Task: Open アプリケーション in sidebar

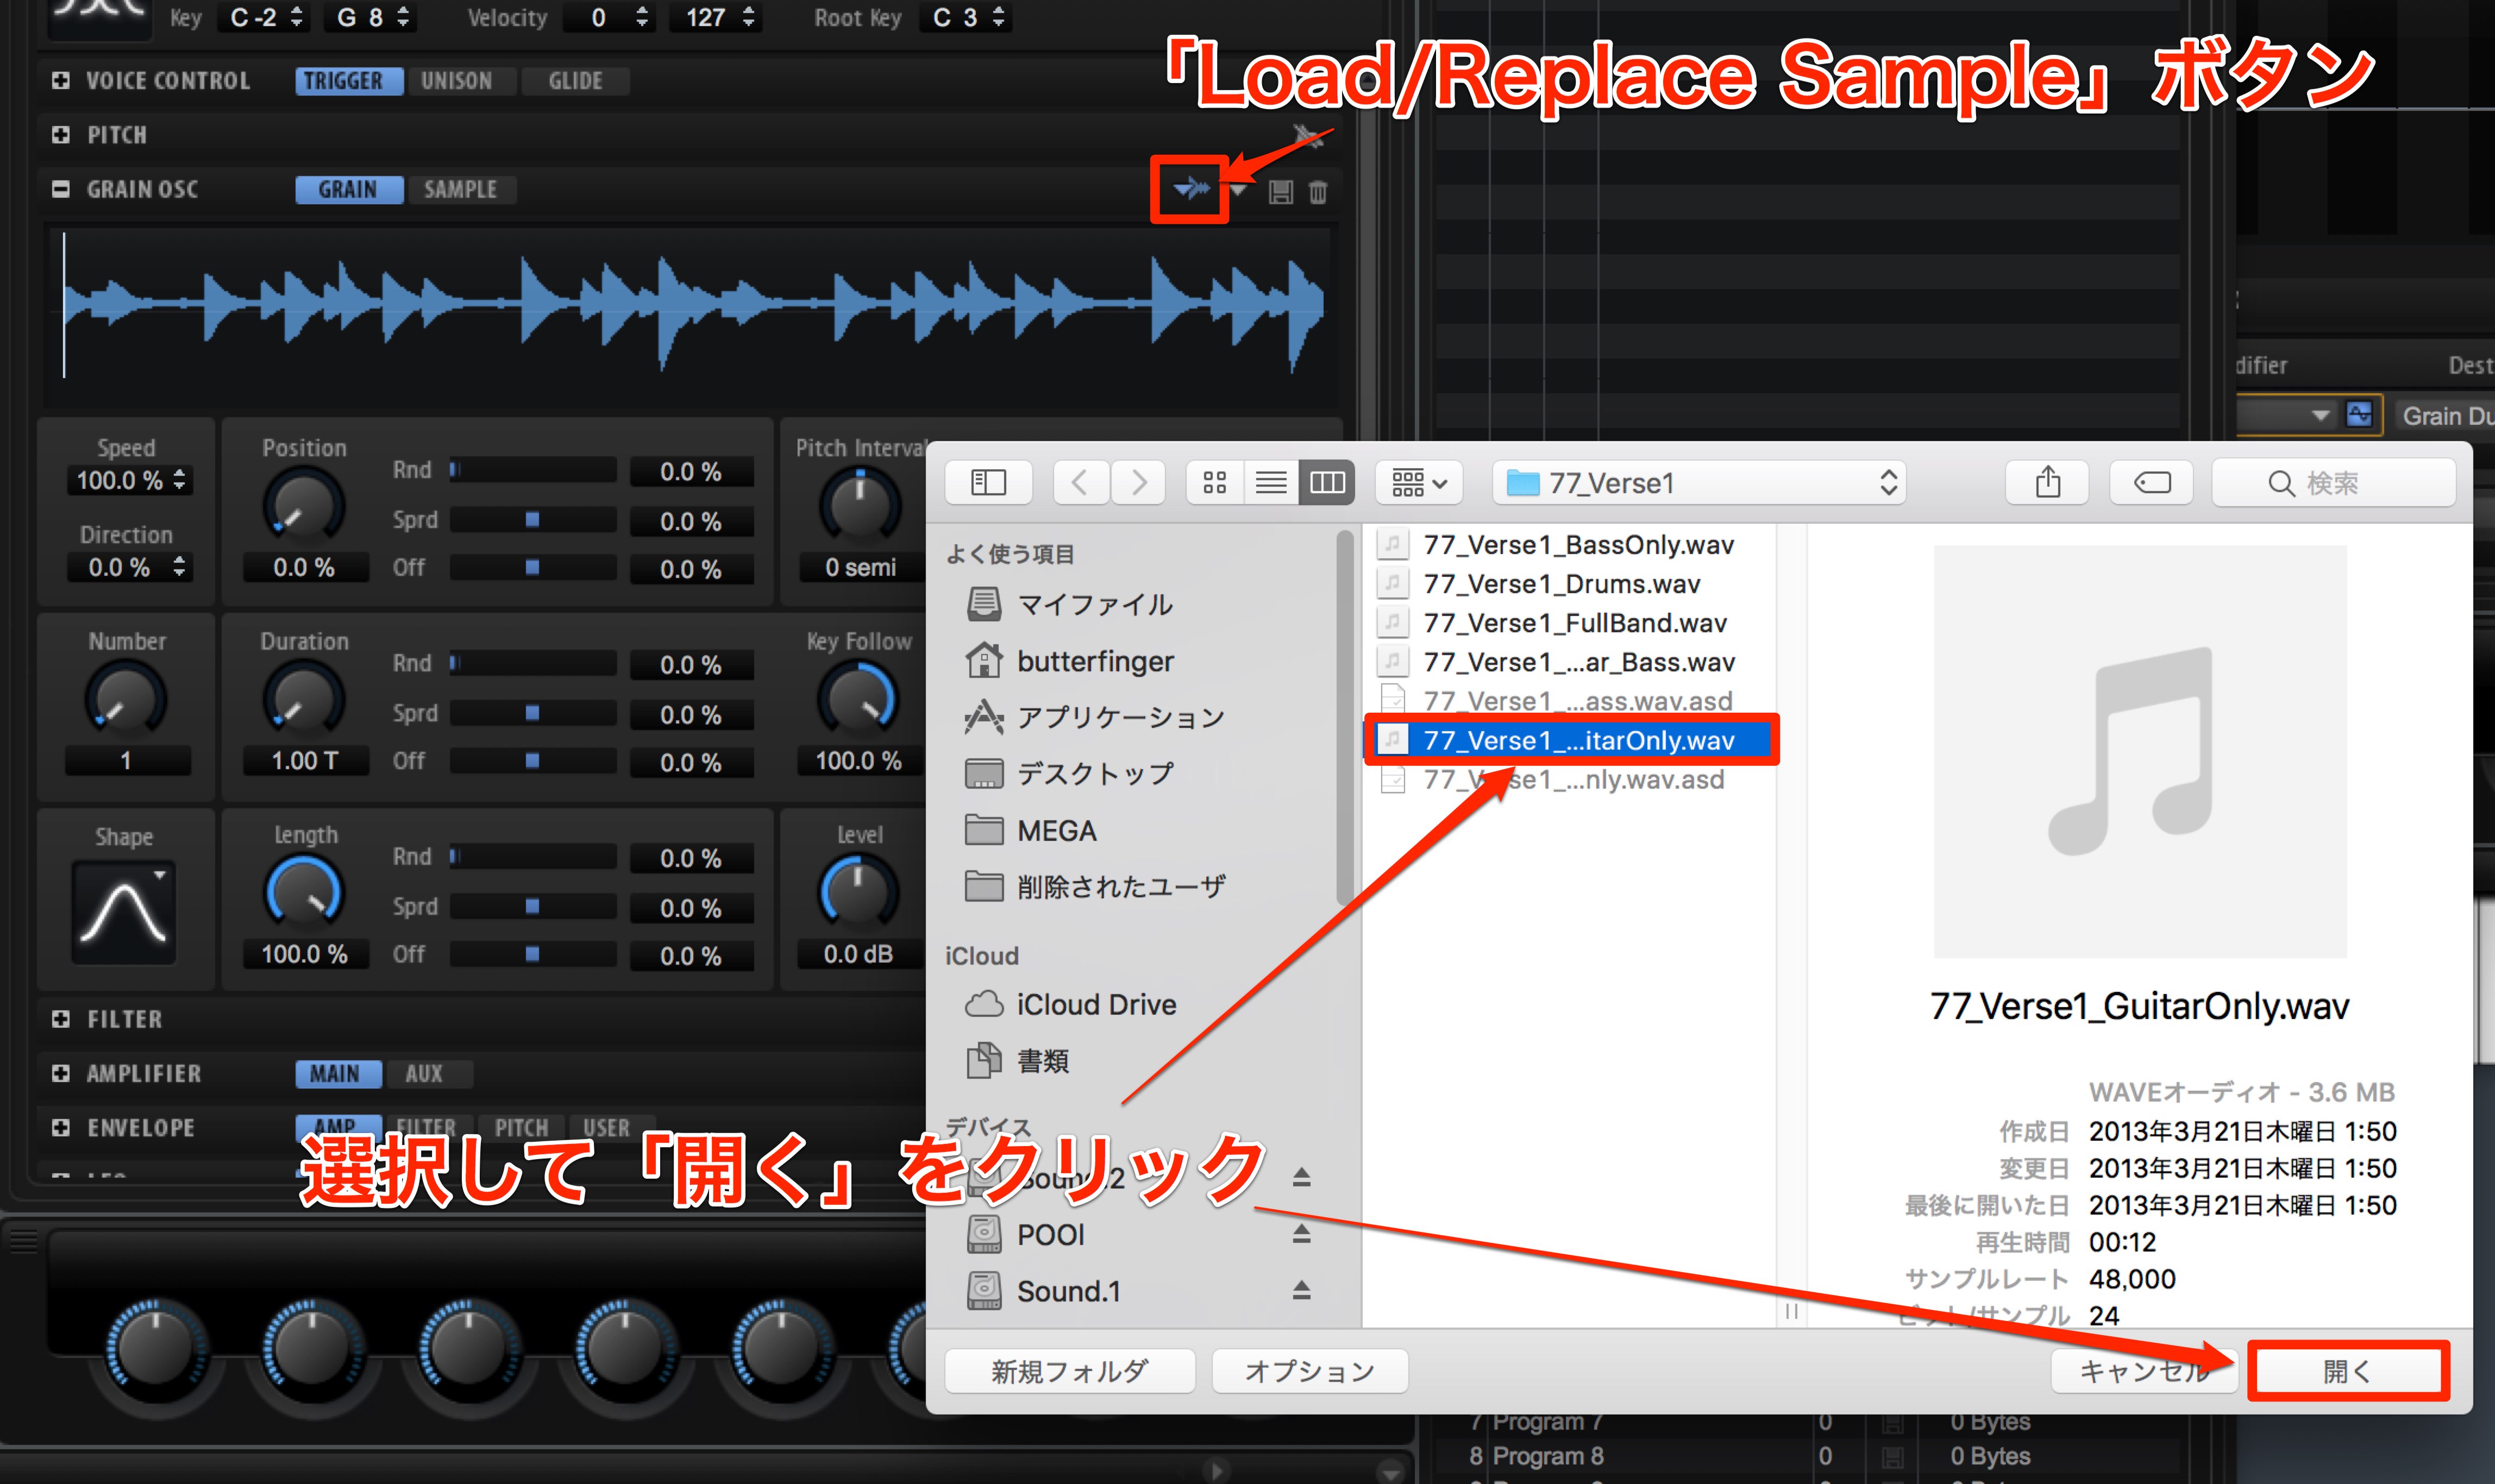Action: click(1094, 717)
